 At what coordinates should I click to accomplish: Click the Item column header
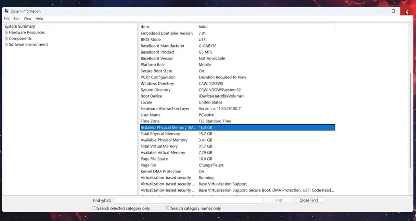click(145, 27)
